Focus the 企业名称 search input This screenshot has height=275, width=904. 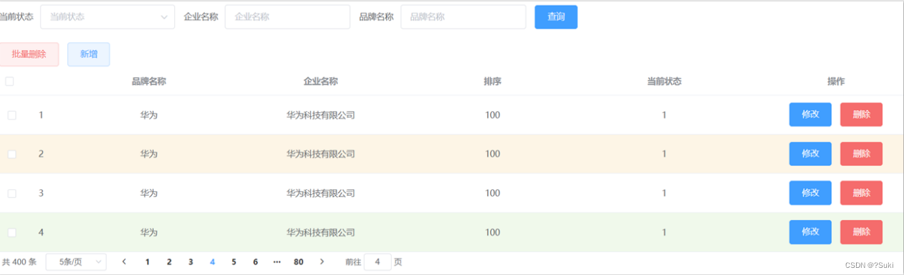[287, 17]
